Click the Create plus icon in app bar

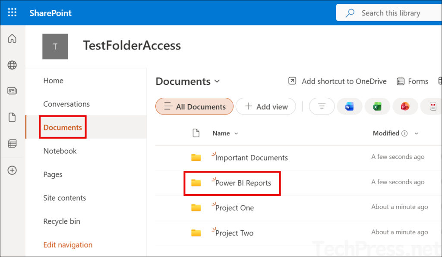point(12,170)
